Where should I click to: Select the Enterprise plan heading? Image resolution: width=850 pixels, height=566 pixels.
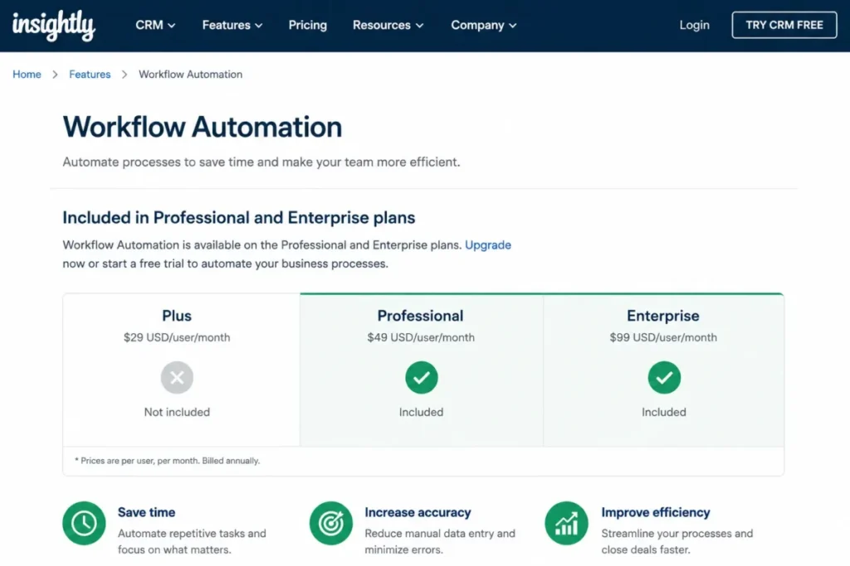click(x=663, y=316)
